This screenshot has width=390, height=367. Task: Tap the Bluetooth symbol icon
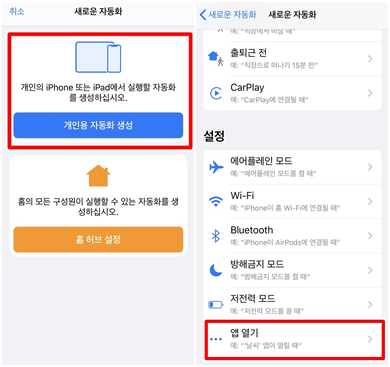click(x=216, y=236)
